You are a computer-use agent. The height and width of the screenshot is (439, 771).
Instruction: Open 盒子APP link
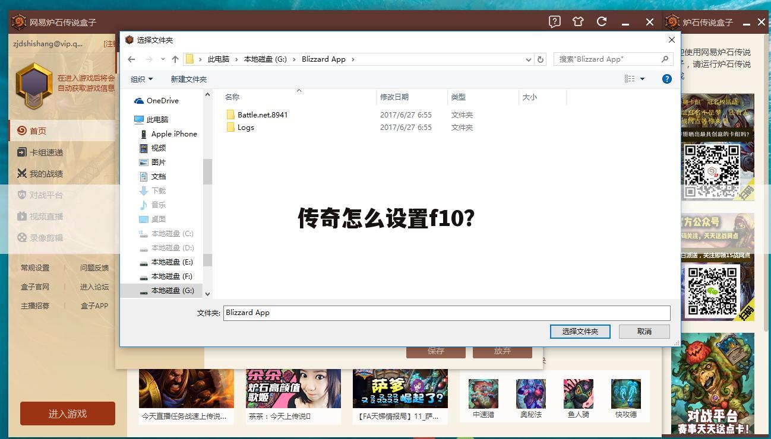click(x=94, y=306)
